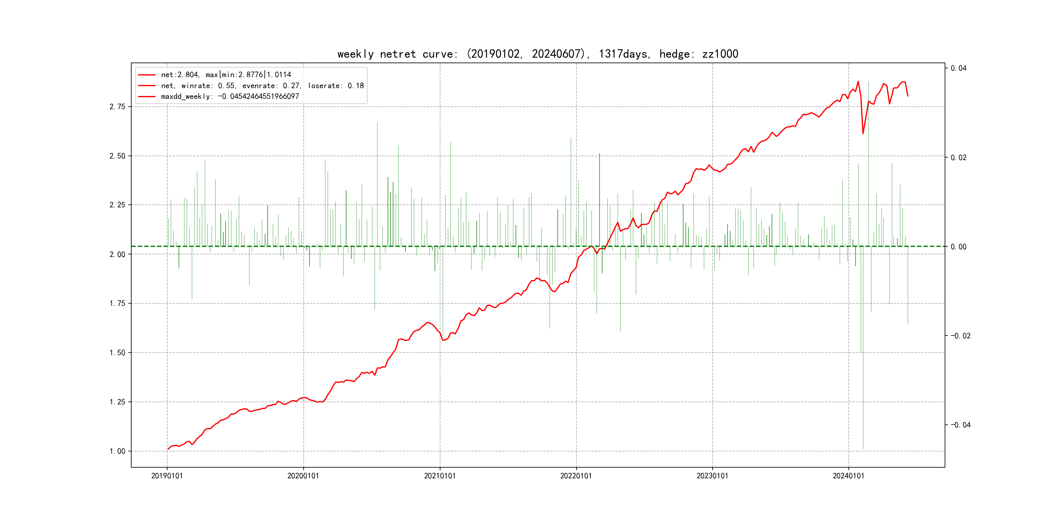Click the left y-axis tick 1.00

tap(117, 451)
